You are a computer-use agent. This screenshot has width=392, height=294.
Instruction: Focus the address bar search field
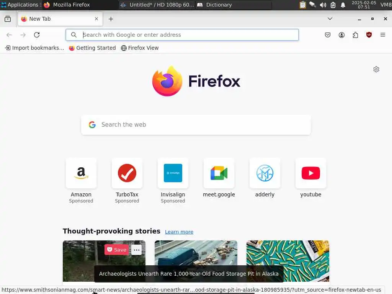click(x=182, y=35)
